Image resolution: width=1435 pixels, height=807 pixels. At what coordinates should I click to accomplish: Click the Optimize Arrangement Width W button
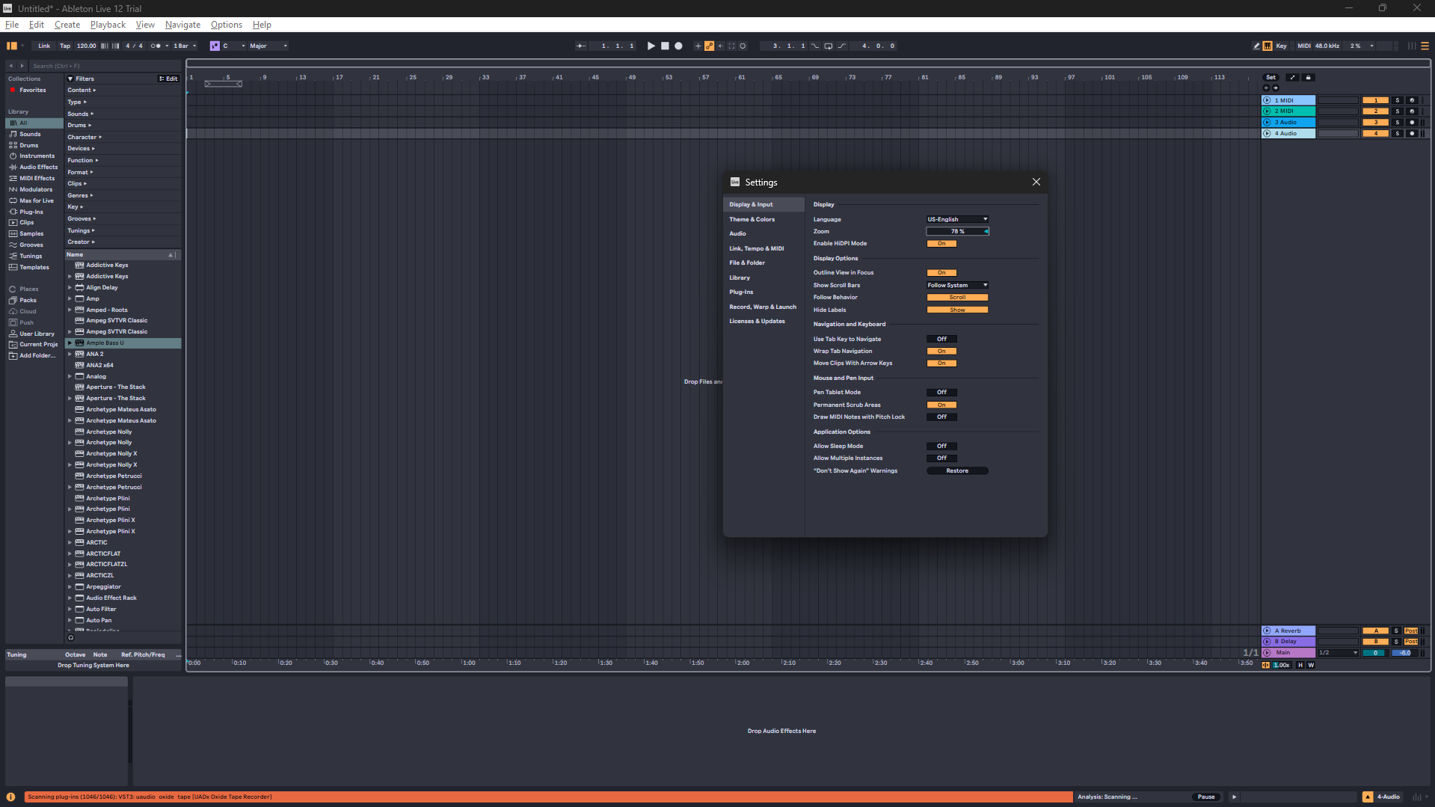coord(1311,665)
